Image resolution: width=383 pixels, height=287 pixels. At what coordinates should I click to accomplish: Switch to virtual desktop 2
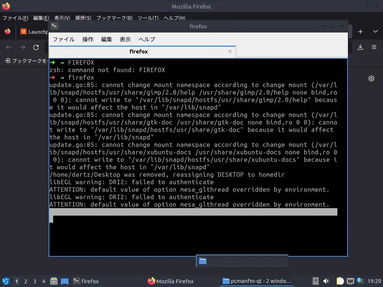(26, 281)
